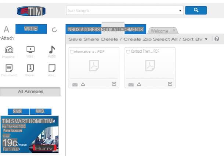This screenshot has height=156, width=224.
Task: Open the Sort By dropdown
Action: click(x=195, y=39)
